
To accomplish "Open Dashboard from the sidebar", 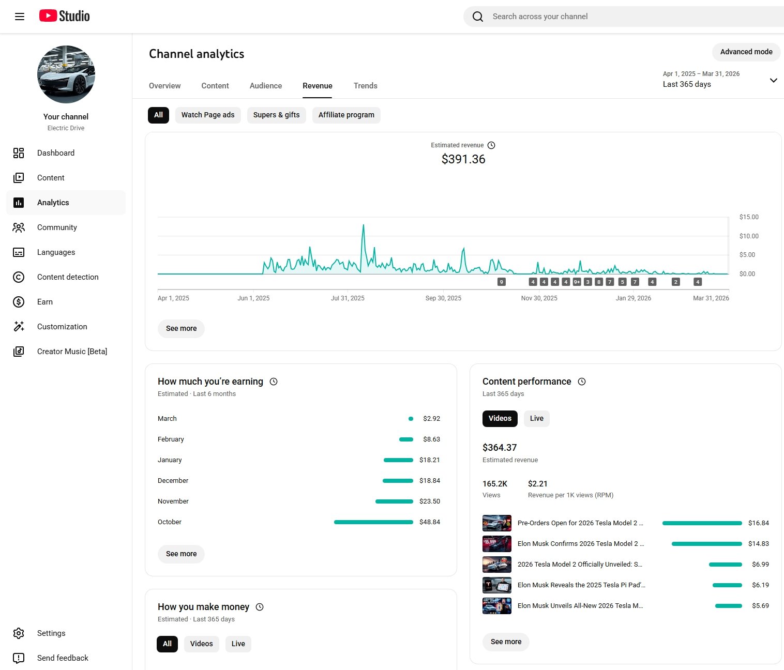I will tap(56, 153).
